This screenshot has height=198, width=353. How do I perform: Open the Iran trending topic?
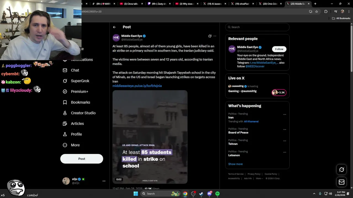pyautogui.click(x=231, y=117)
